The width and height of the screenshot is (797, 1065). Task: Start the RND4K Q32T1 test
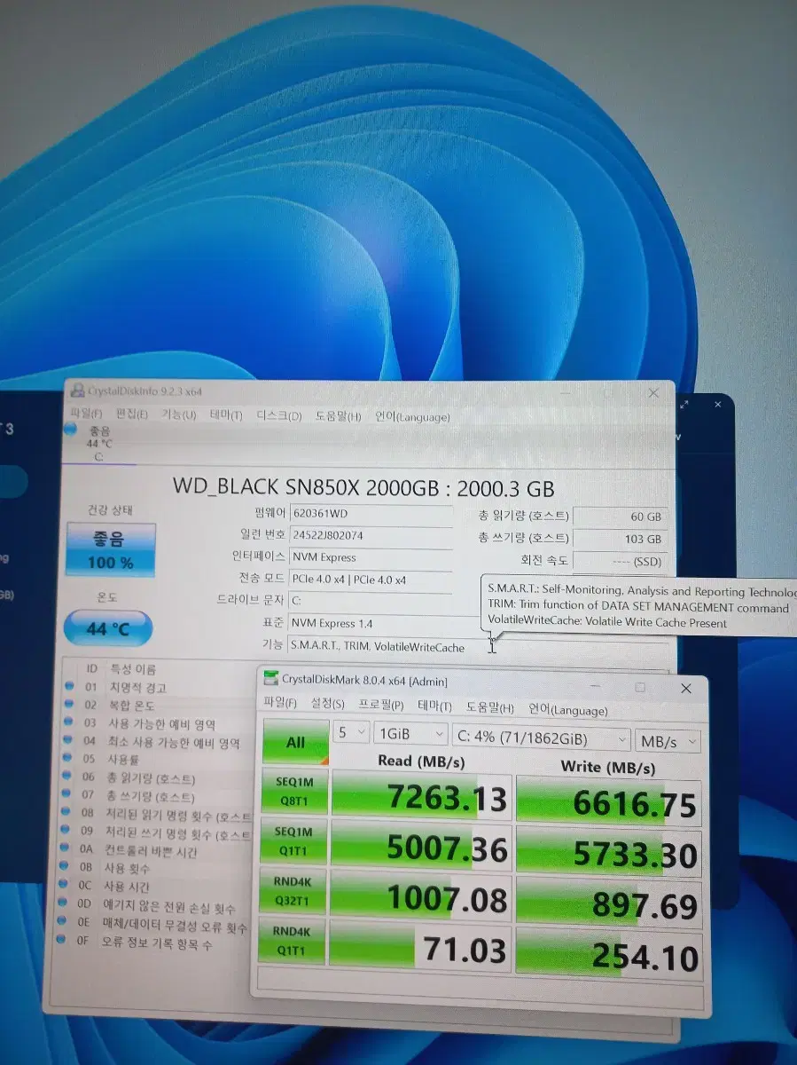click(x=293, y=894)
